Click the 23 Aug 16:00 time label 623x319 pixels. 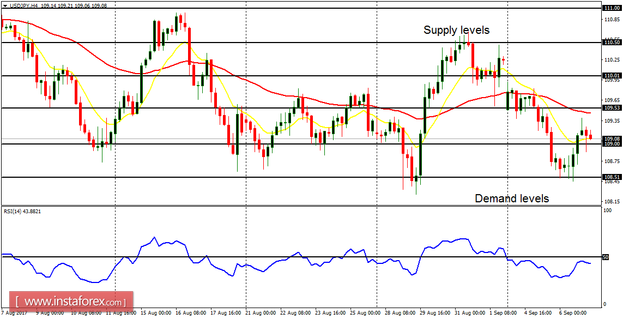[329, 313]
